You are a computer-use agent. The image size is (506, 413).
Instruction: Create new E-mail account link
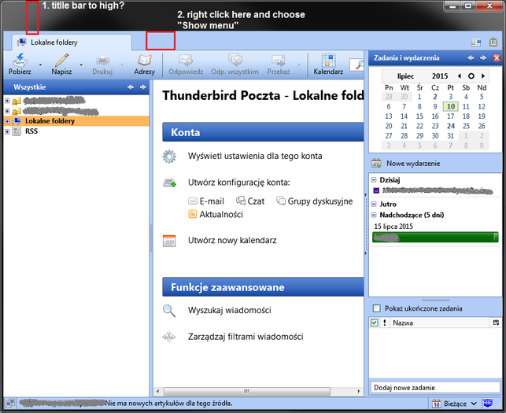tap(206, 201)
